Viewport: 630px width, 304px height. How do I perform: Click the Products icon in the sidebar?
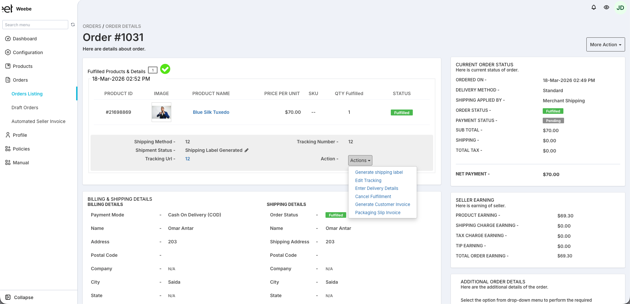point(7,66)
